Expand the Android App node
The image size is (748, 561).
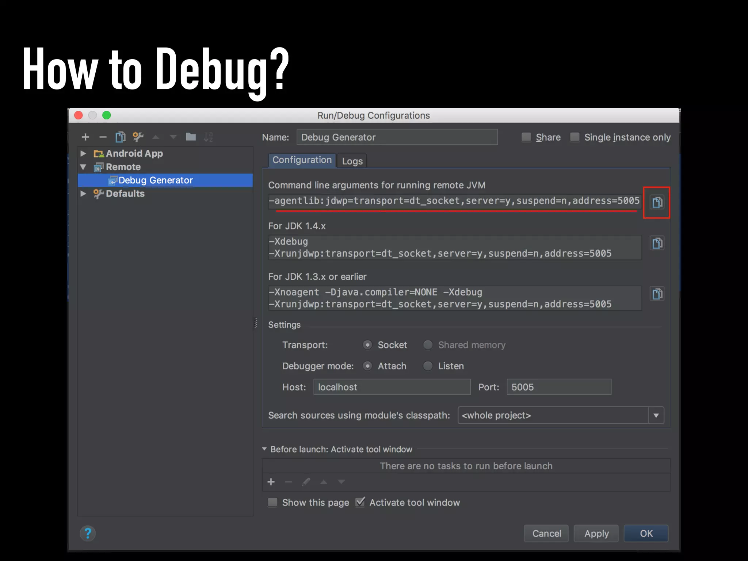[83, 153]
